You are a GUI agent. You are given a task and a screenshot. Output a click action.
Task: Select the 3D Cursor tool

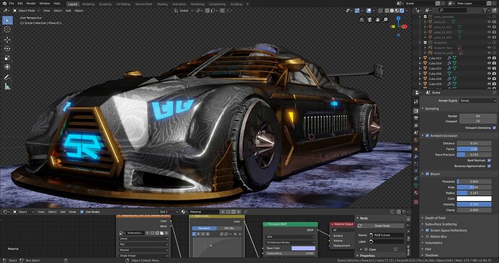pyautogui.click(x=7, y=30)
